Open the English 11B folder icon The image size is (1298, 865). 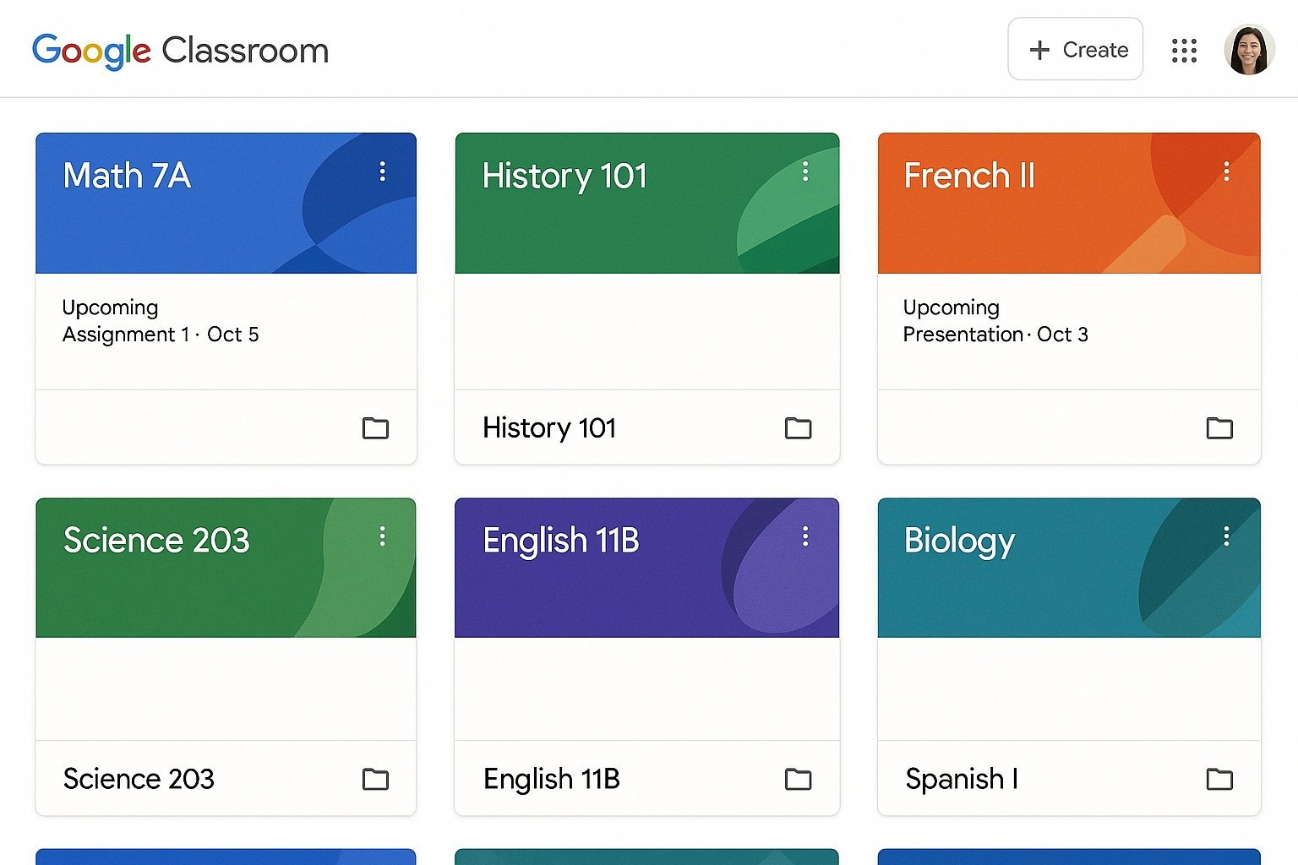[x=799, y=779]
